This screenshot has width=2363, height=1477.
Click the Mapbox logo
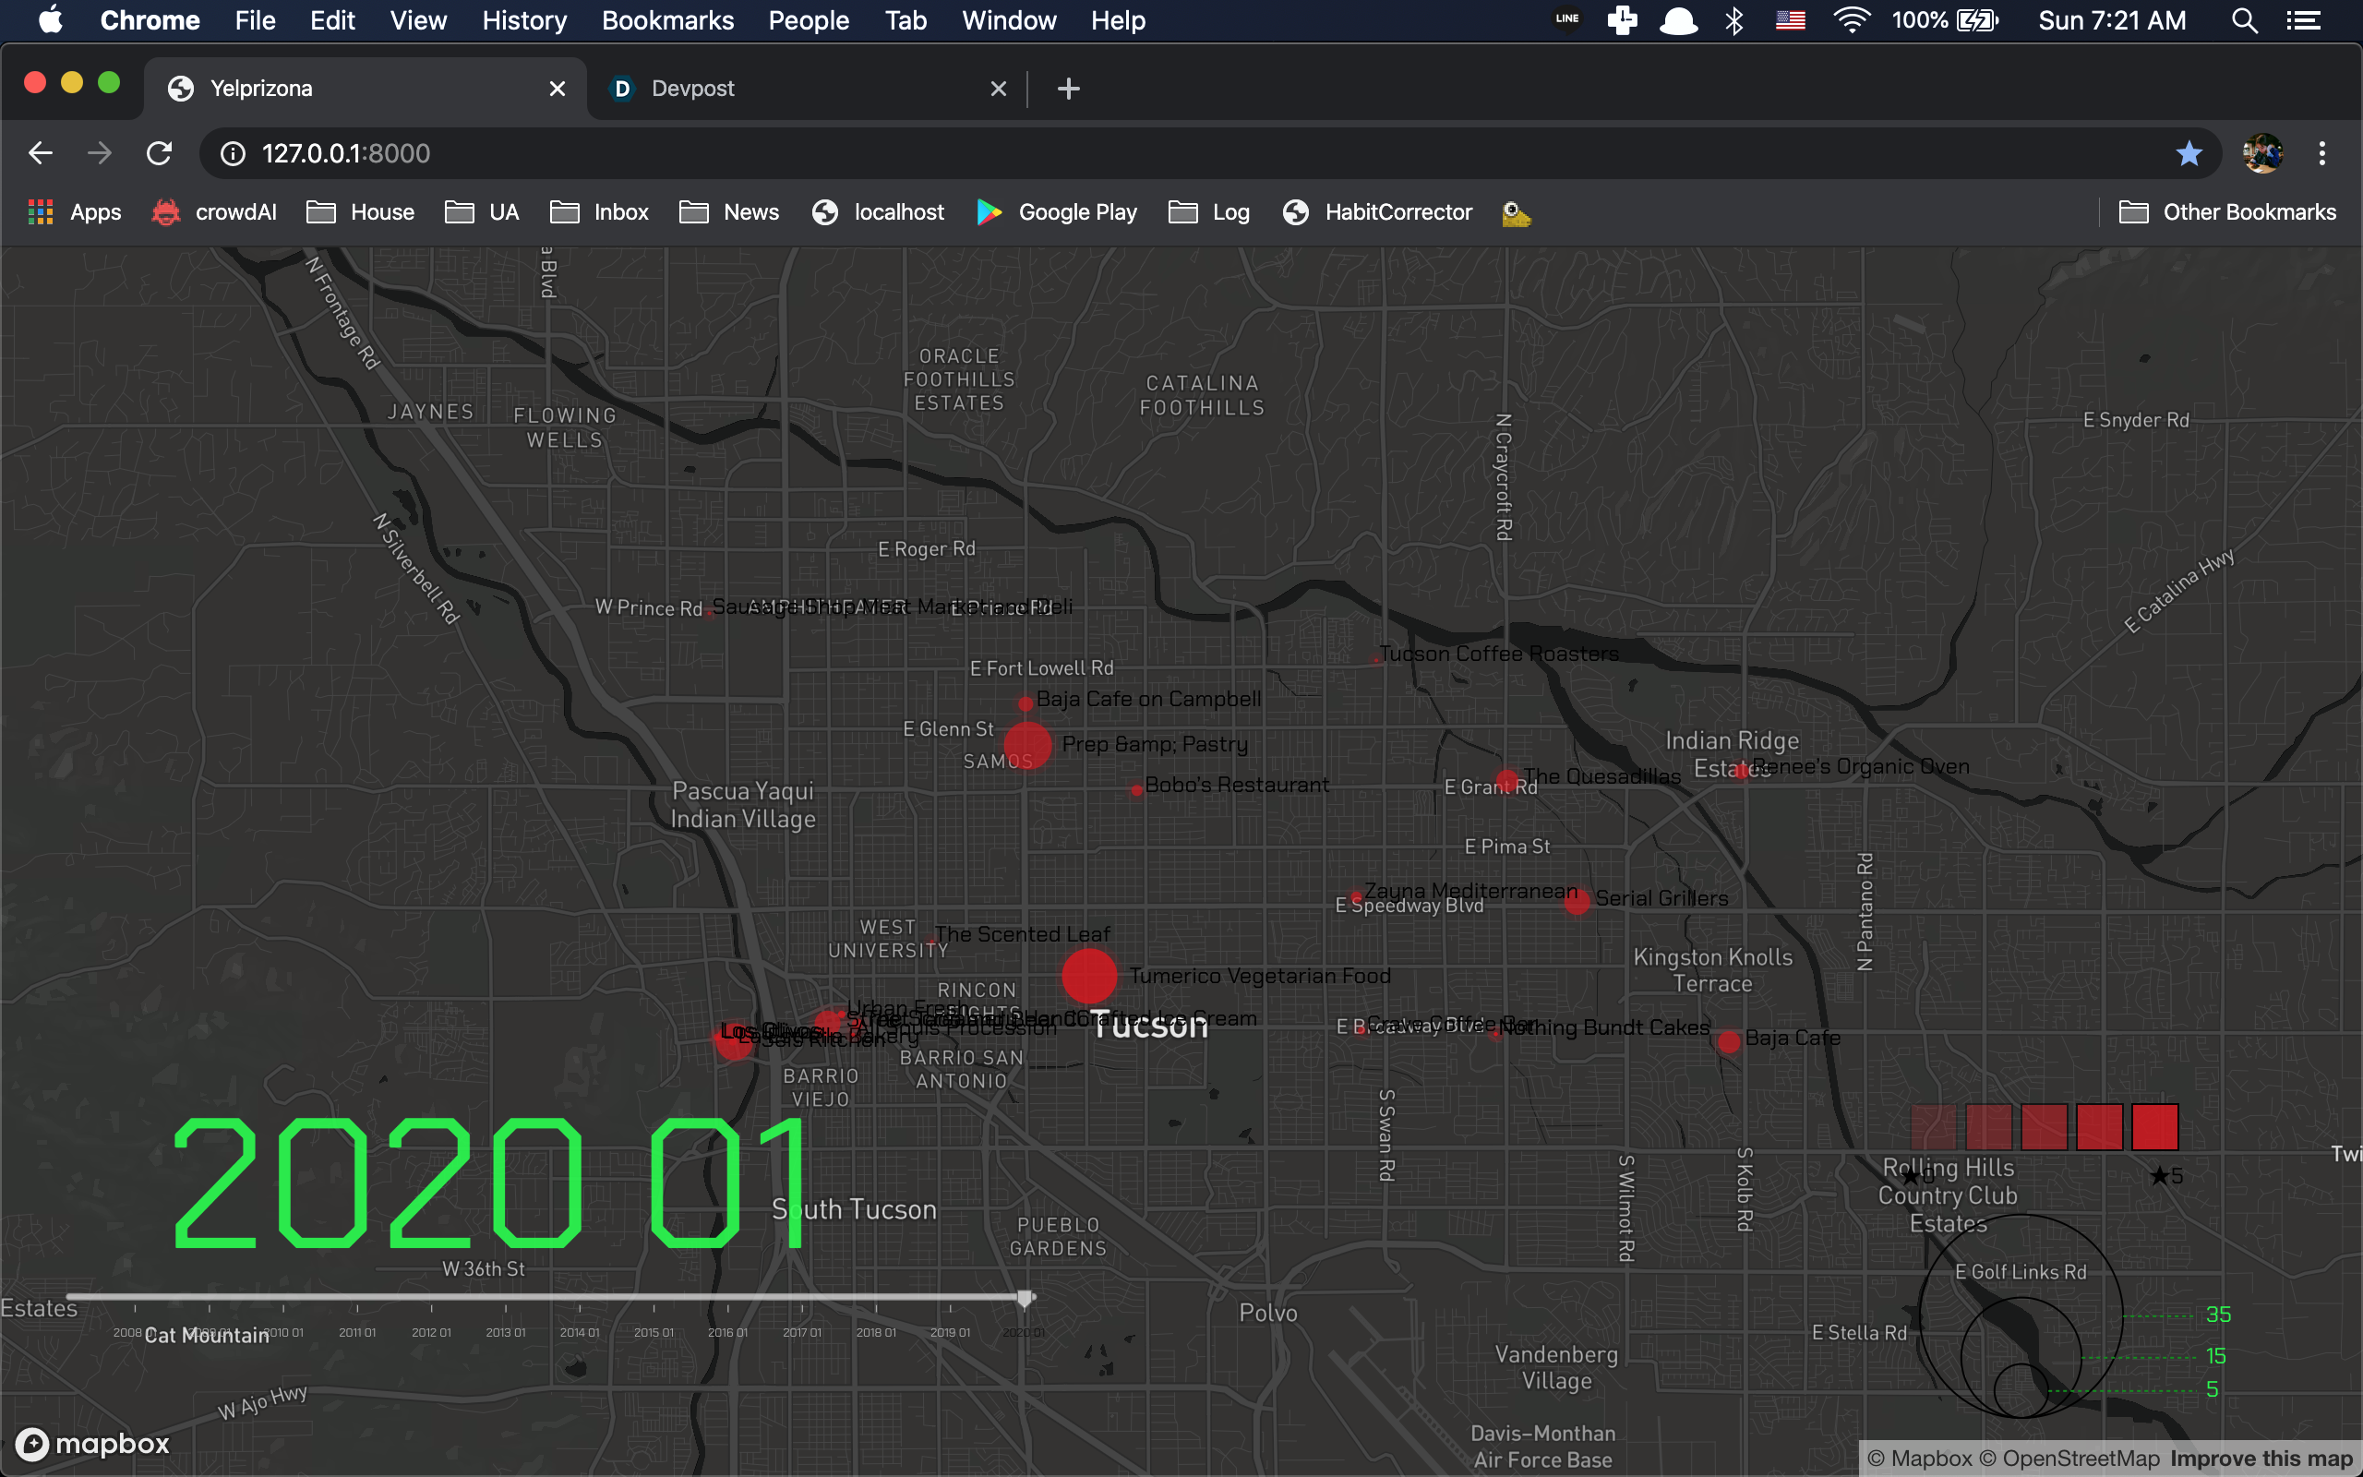(x=92, y=1443)
